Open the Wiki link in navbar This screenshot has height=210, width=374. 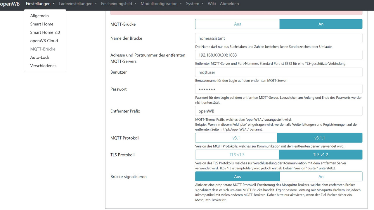pos(212,4)
